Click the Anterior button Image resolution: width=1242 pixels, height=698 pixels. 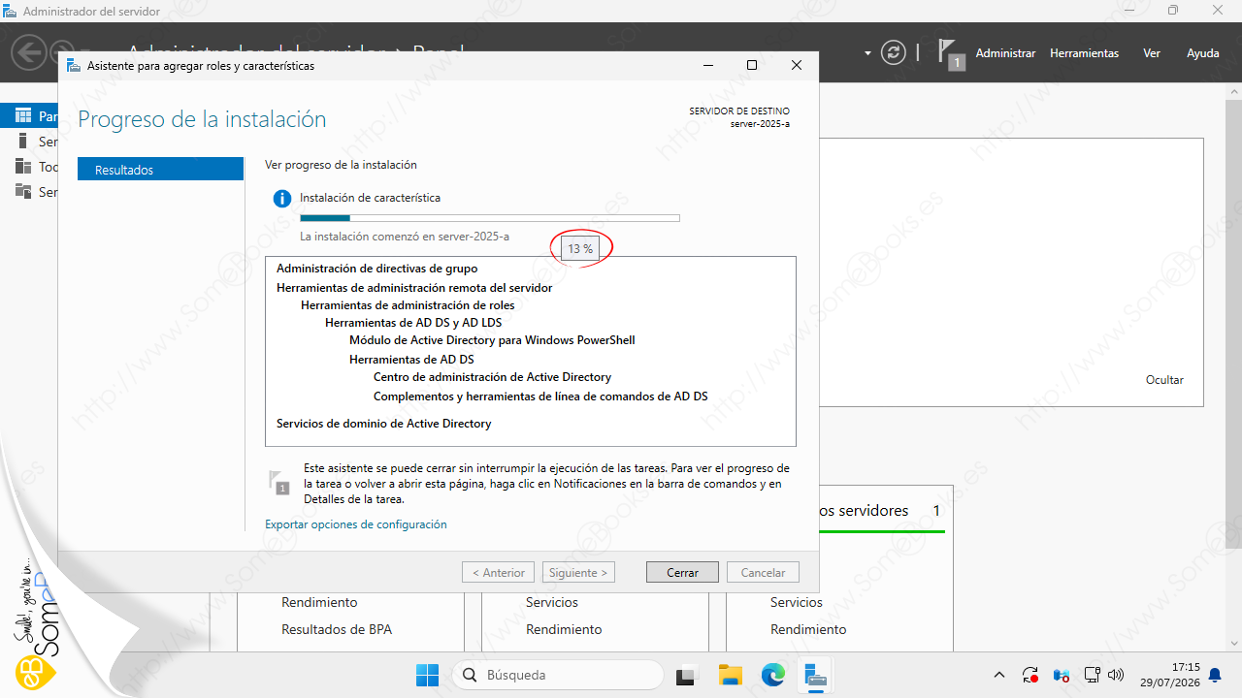tap(499, 572)
